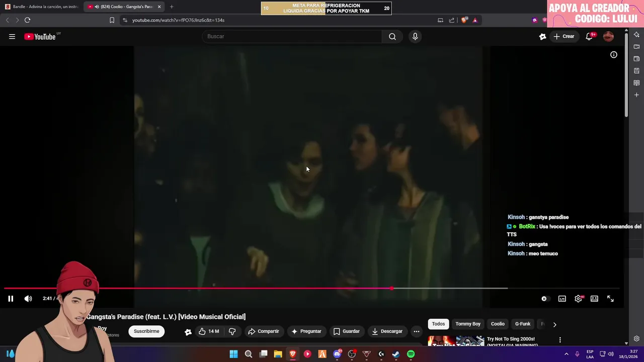Toggle subtitles in the video player
Viewport: 644px width, 362px height.
[x=562, y=299]
